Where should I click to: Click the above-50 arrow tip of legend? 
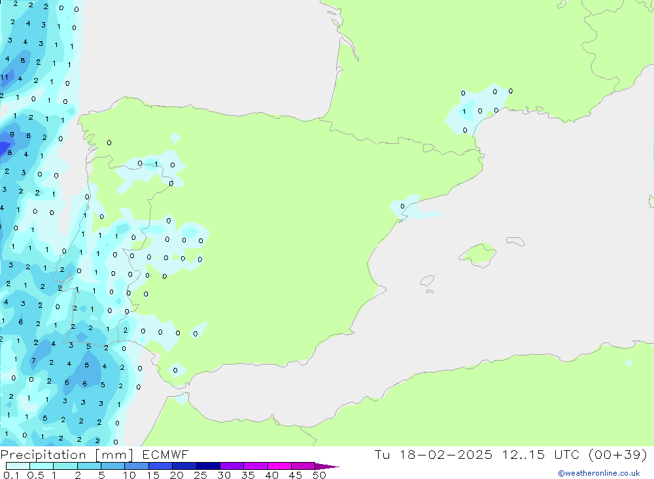(x=327, y=467)
